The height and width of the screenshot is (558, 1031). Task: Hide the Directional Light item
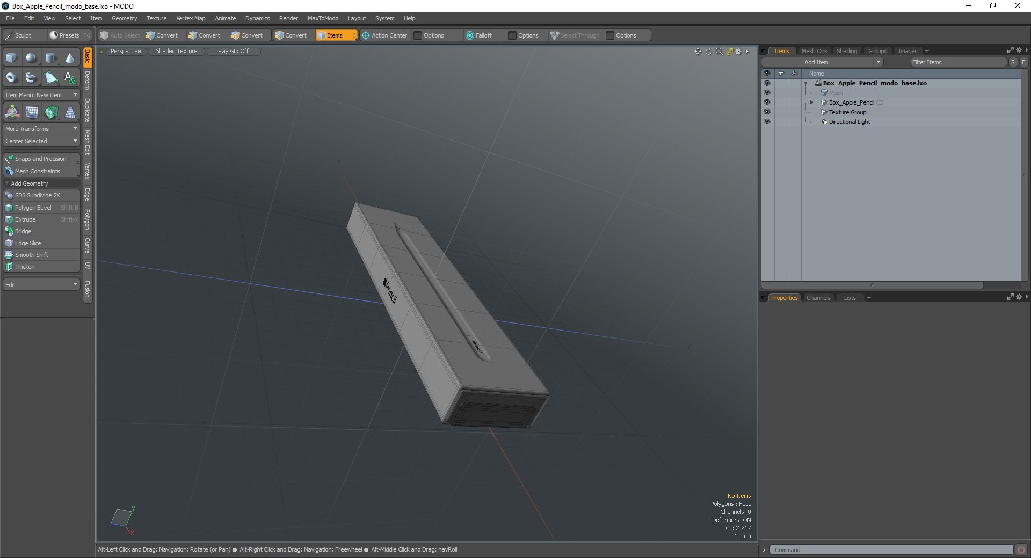[x=767, y=122]
